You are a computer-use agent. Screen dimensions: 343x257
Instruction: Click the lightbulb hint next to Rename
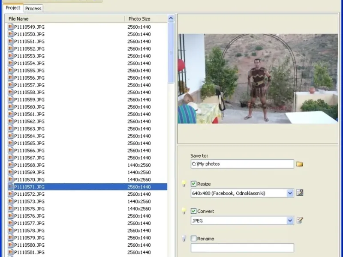pos(184,239)
